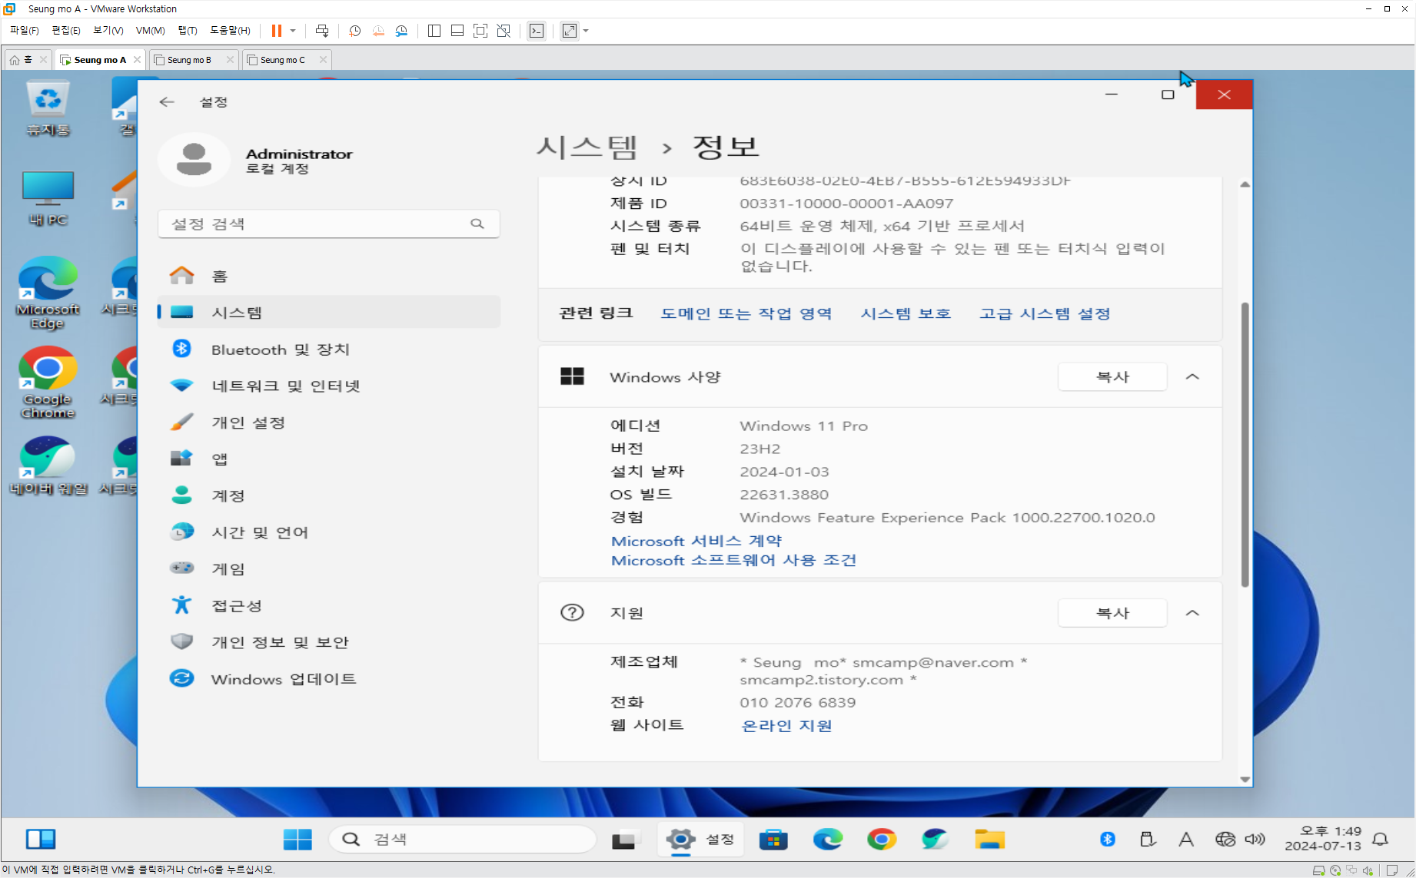Click the 온라인 지원 link
The height and width of the screenshot is (878, 1416).
[786, 725]
